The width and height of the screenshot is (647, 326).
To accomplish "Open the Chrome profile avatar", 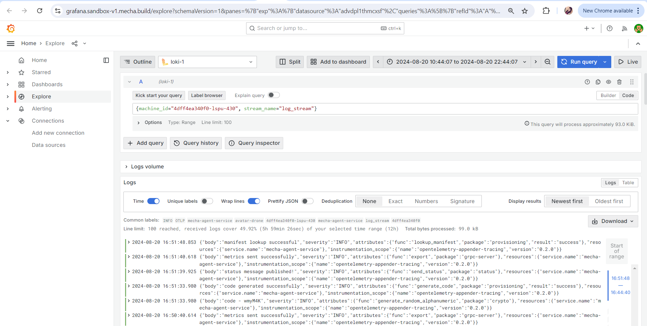I will 568,11.
